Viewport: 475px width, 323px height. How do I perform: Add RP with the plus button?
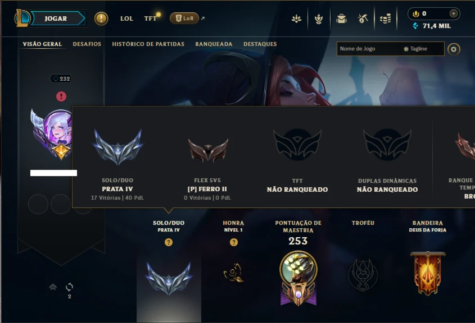coord(454,13)
